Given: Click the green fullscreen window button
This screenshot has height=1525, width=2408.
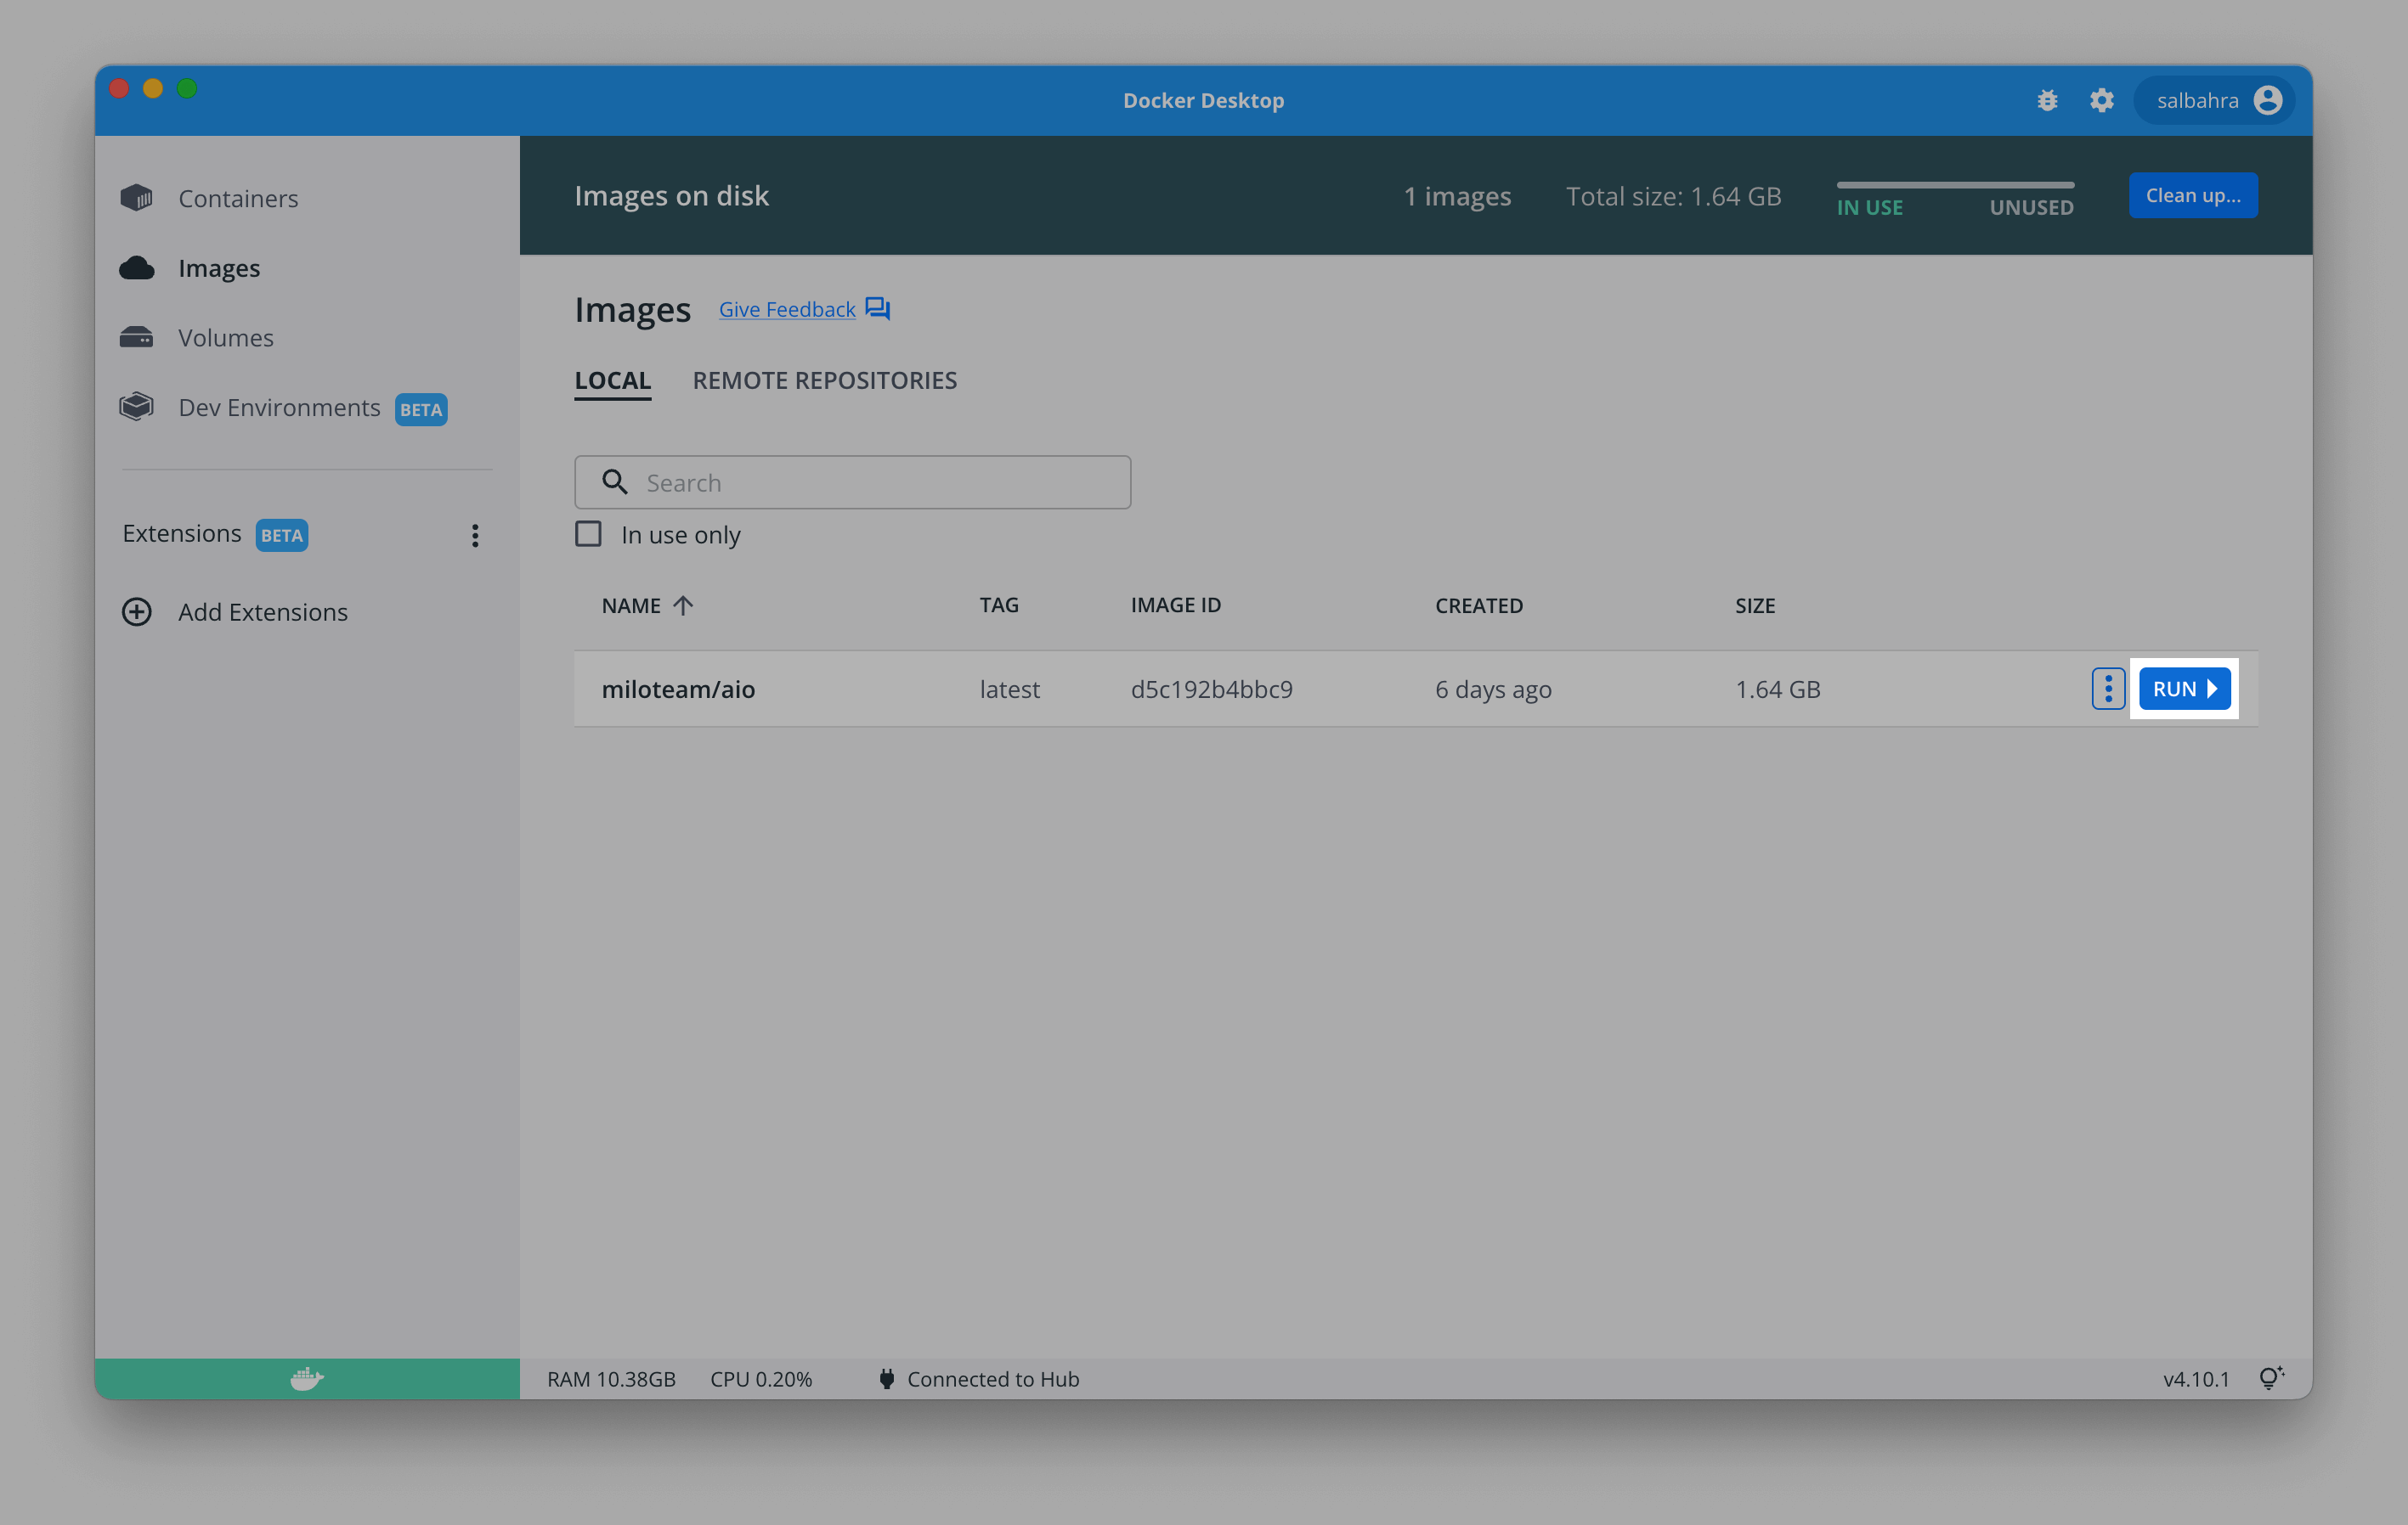Looking at the screenshot, I should point(187,89).
